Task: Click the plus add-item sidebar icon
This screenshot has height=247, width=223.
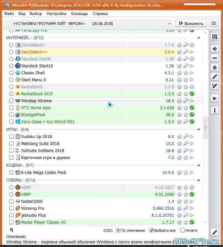Action: click(x=214, y=49)
